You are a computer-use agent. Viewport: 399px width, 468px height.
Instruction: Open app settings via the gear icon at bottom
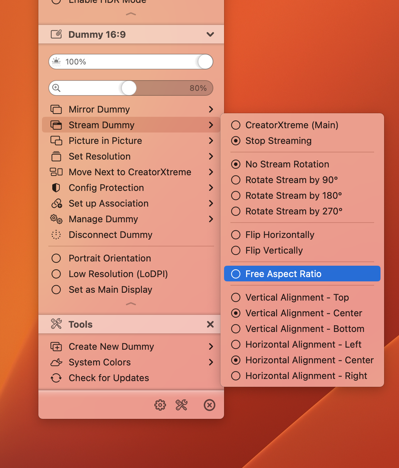pos(160,405)
